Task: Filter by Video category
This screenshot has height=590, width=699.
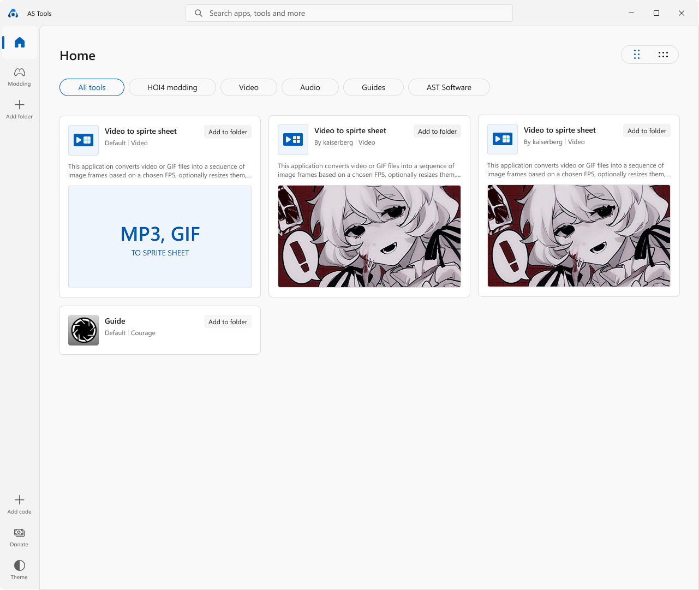Action: [249, 87]
